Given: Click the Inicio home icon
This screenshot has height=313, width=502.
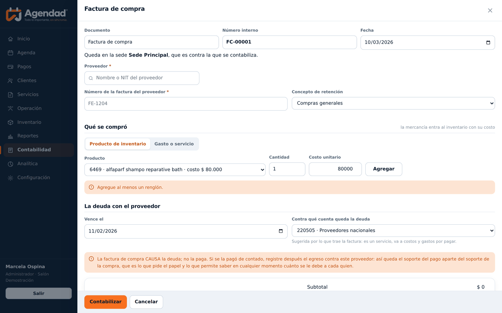Looking at the screenshot, I should (x=10, y=39).
